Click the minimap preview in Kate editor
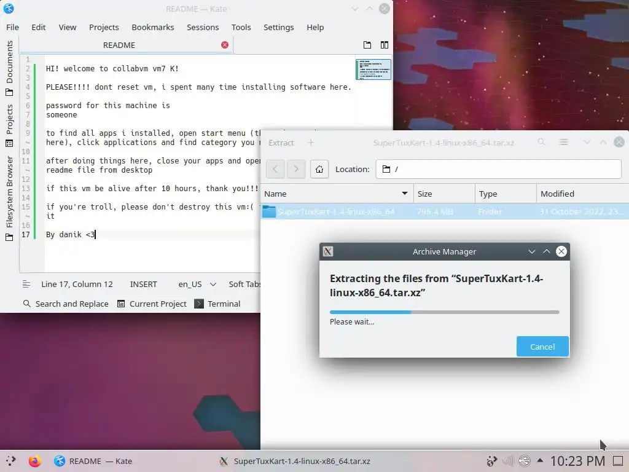Viewport: 629px width, 472px height. (373, 69)
